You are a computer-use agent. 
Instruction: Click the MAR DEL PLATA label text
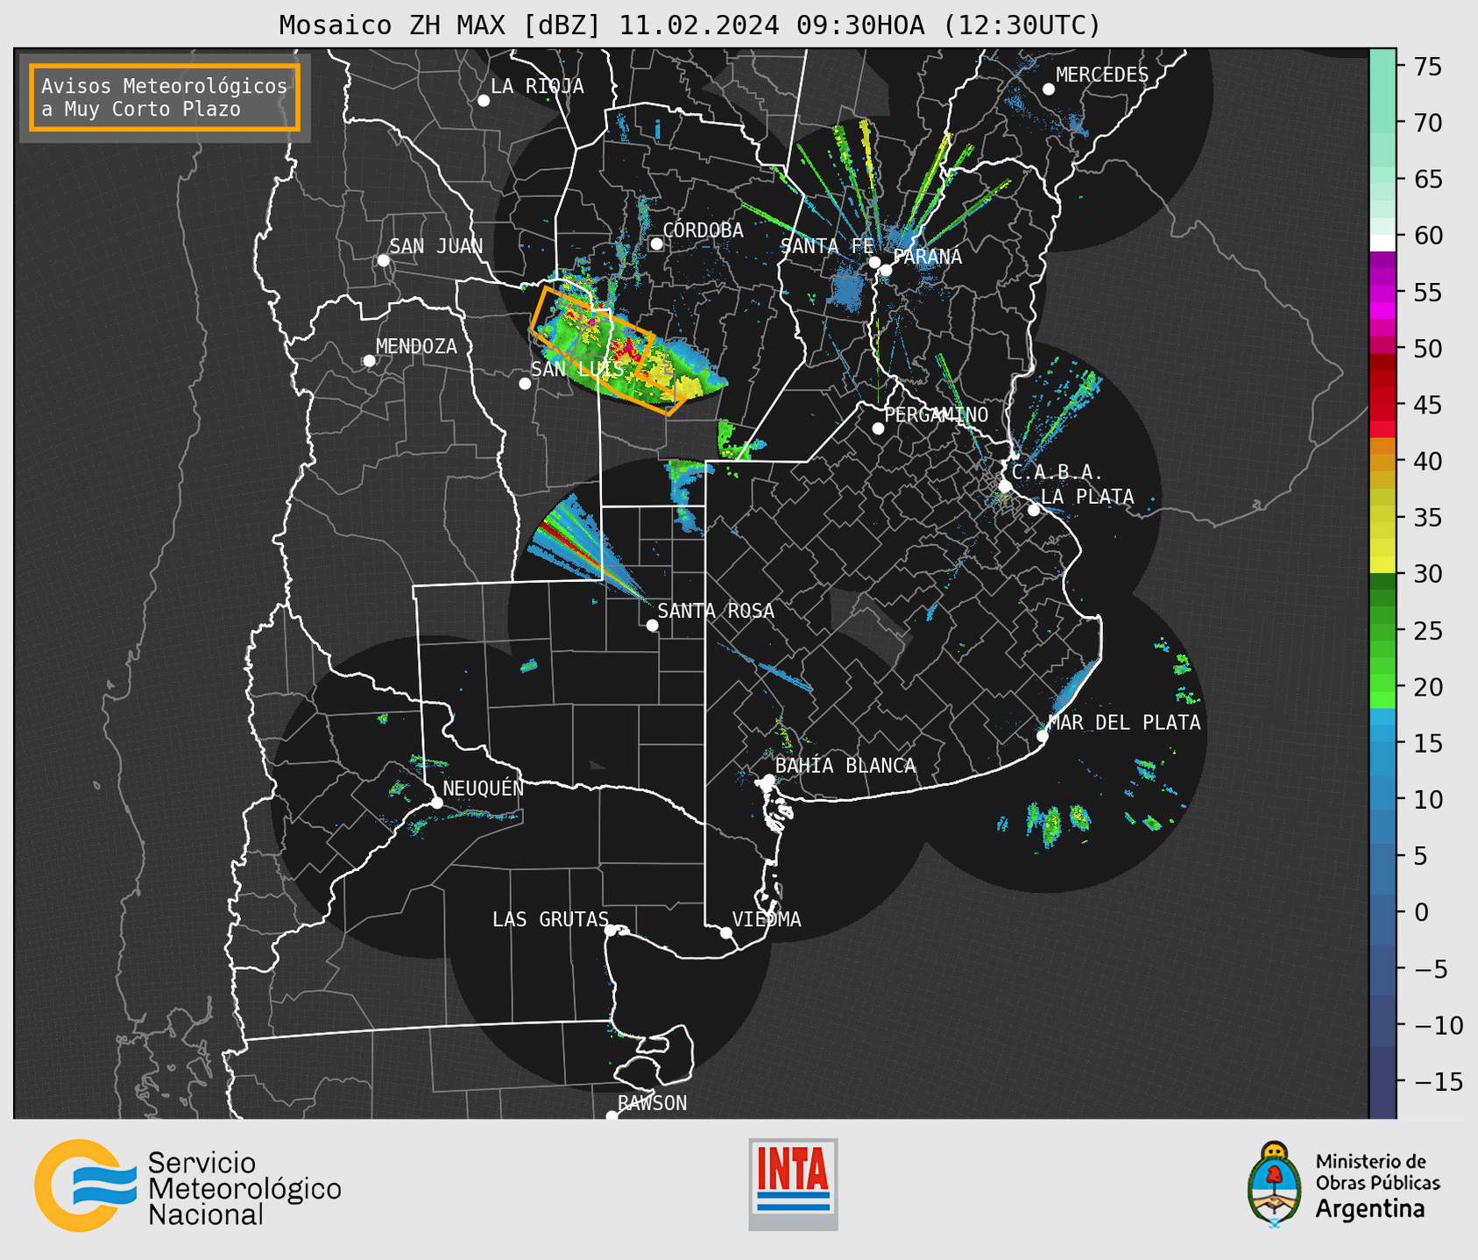pyautogui.click(x=1124, y=722)
